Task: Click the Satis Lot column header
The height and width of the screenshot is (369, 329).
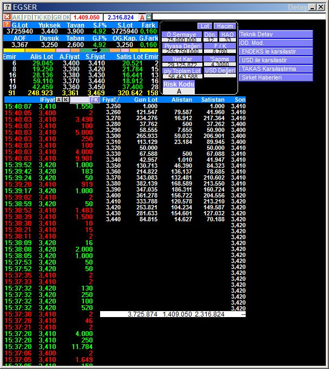Action: [130, 56]
